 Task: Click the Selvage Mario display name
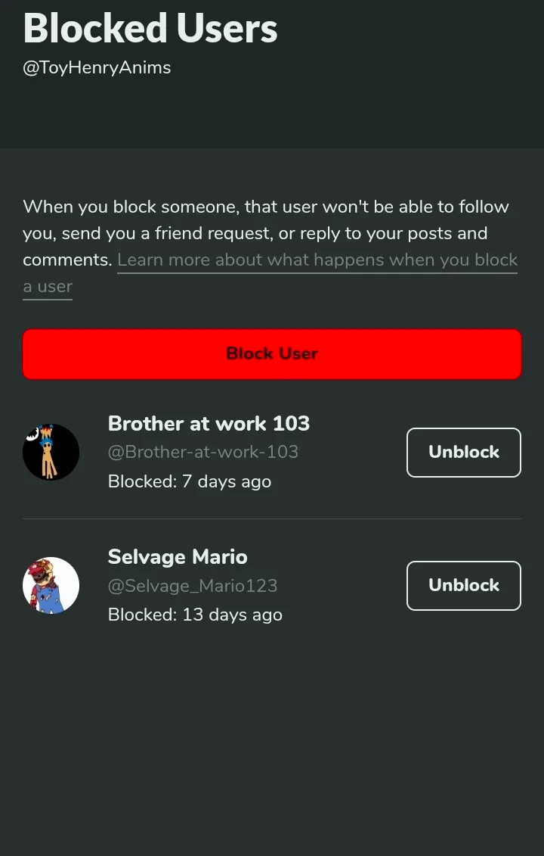[178, 557]
